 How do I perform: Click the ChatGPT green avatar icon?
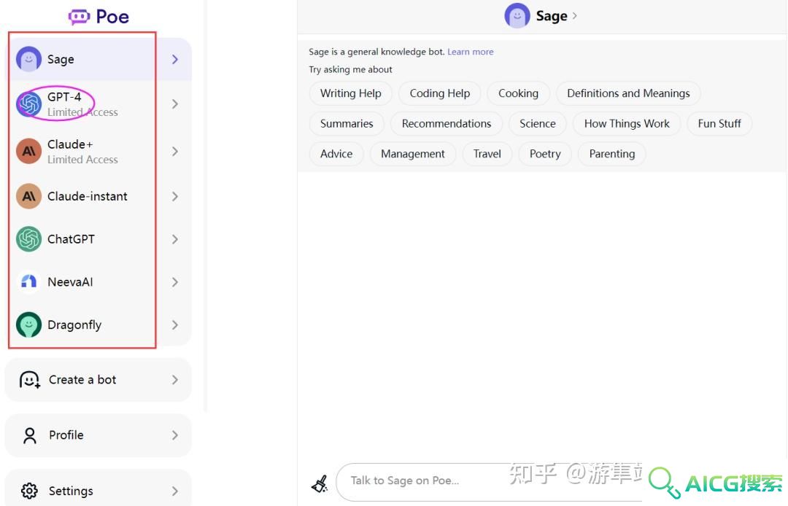click(x=28, y=239)
